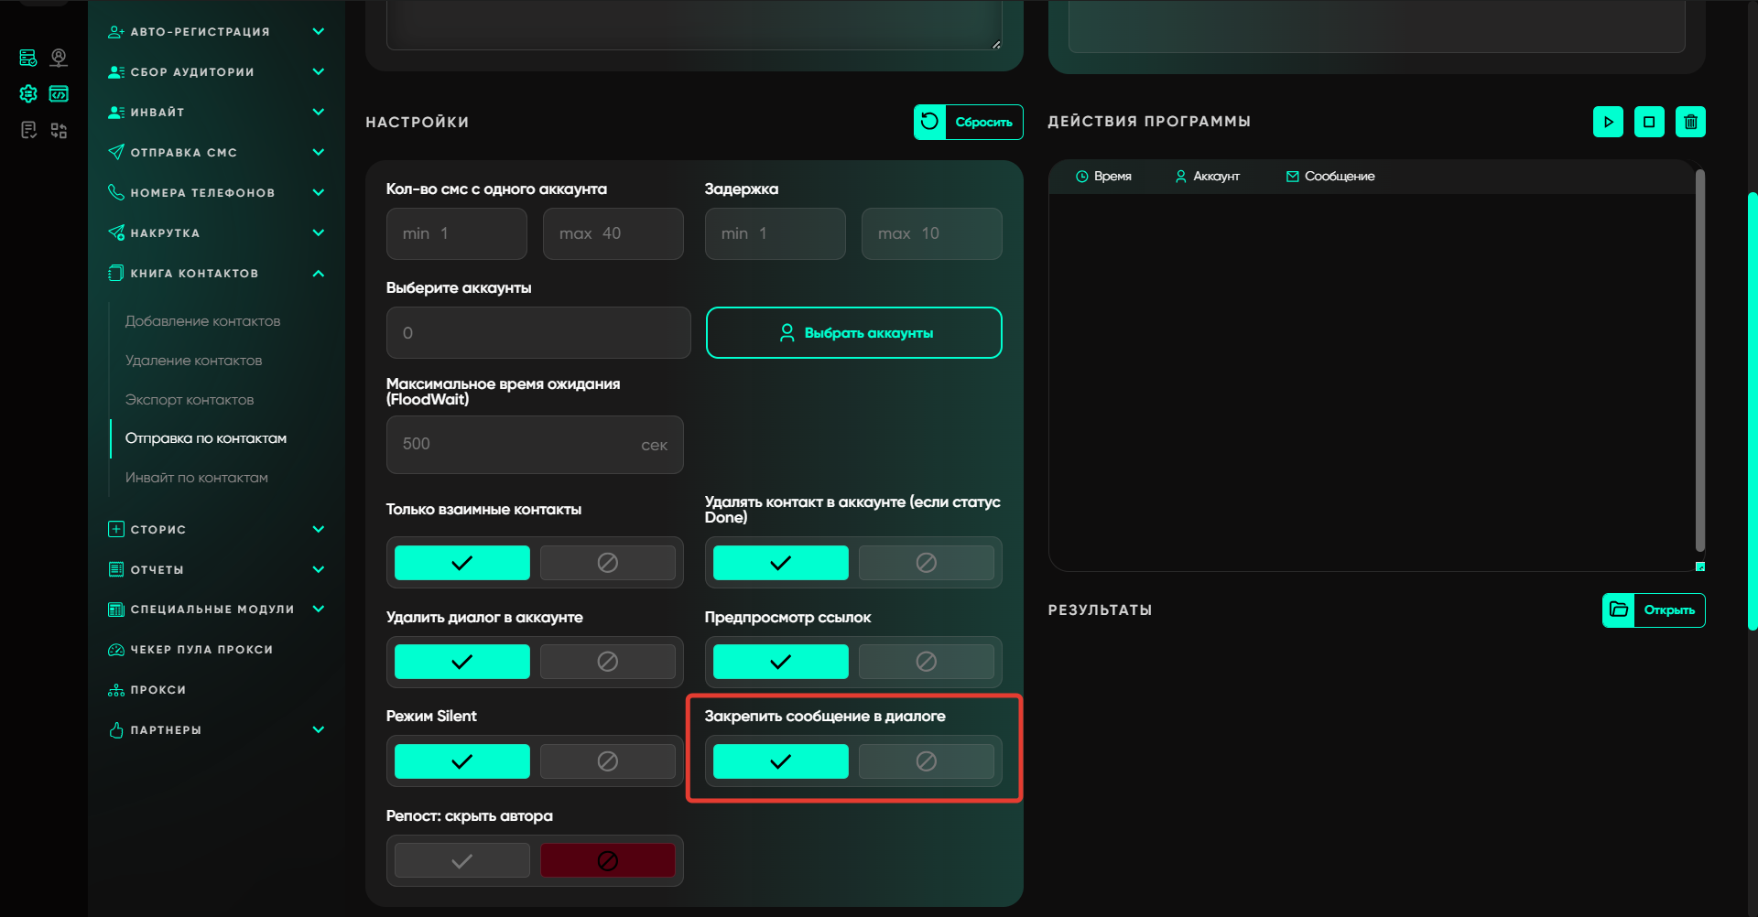Click the swap squares icon in left rail
The image size is (1758, 917).
pyautogui.click(x=59, y=130)
